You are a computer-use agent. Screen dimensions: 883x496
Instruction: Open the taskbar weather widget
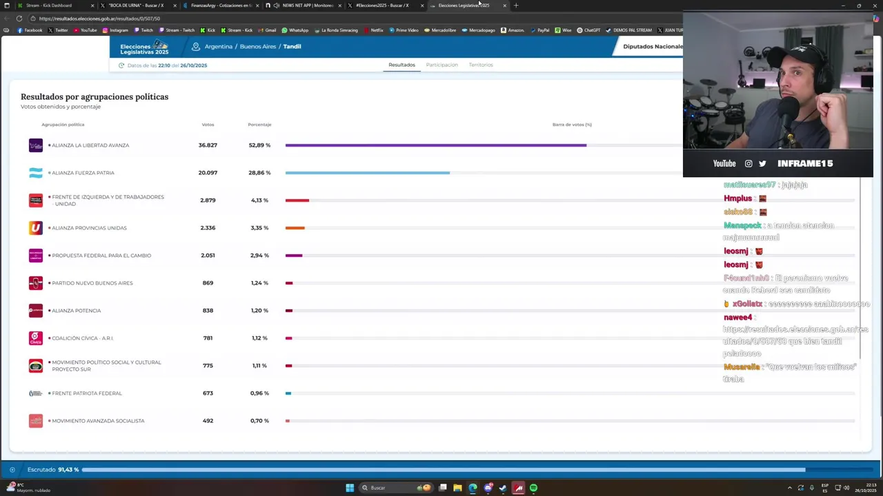tap(28, 488)
